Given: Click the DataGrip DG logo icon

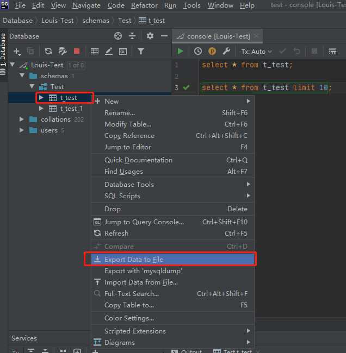Looking at the screenshot, I should tap(4, 4).
